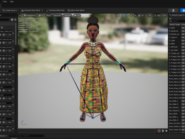Open the Character viewport menu
Image resolution: width=185 pixels, height=139 pixels.
click(57, 15)
